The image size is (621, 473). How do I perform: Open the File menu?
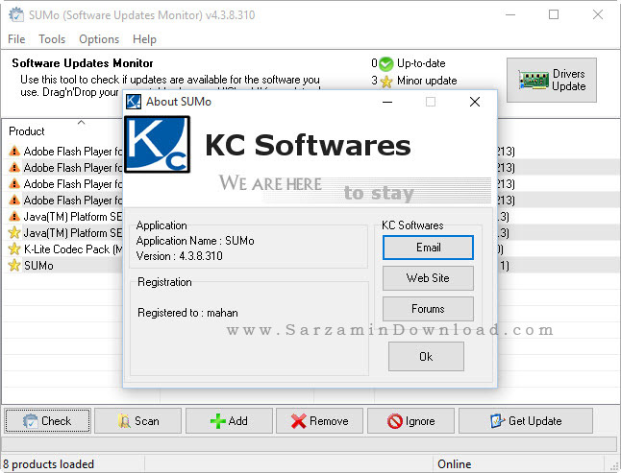point(16,39)
